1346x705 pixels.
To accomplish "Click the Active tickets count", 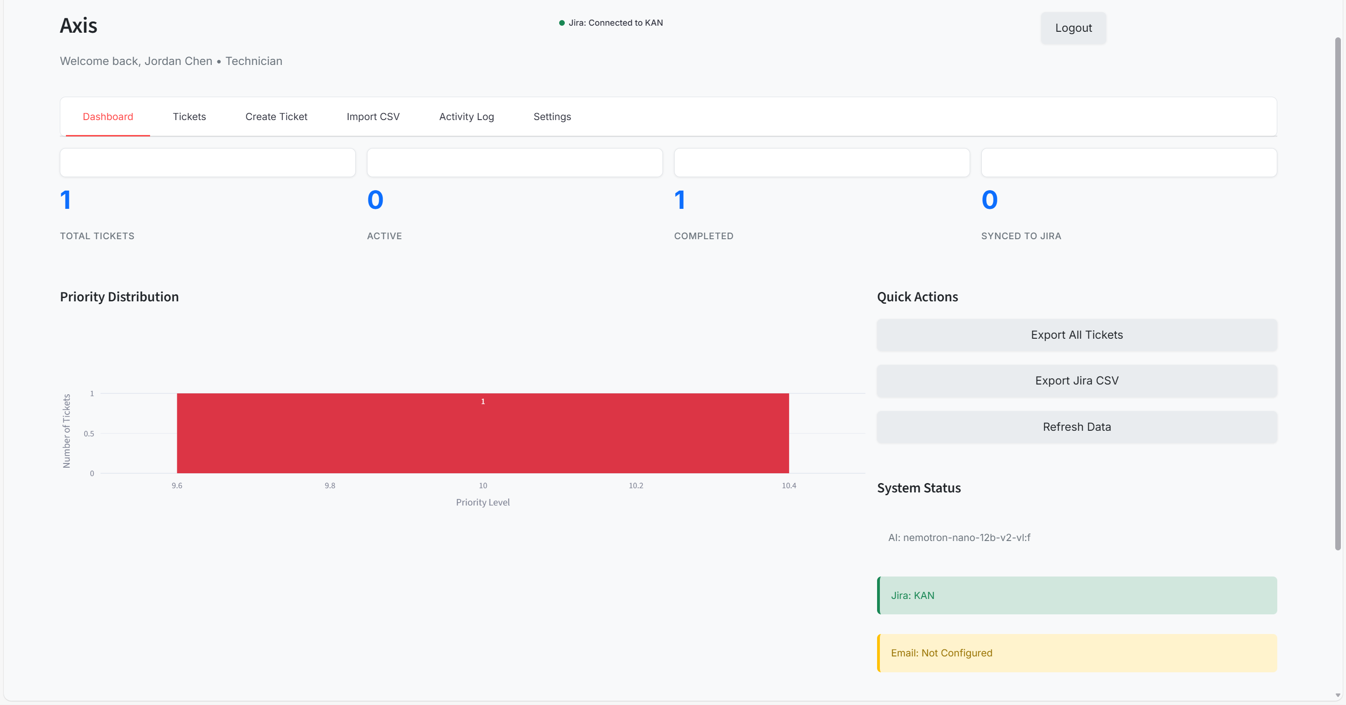I will 375,200.
